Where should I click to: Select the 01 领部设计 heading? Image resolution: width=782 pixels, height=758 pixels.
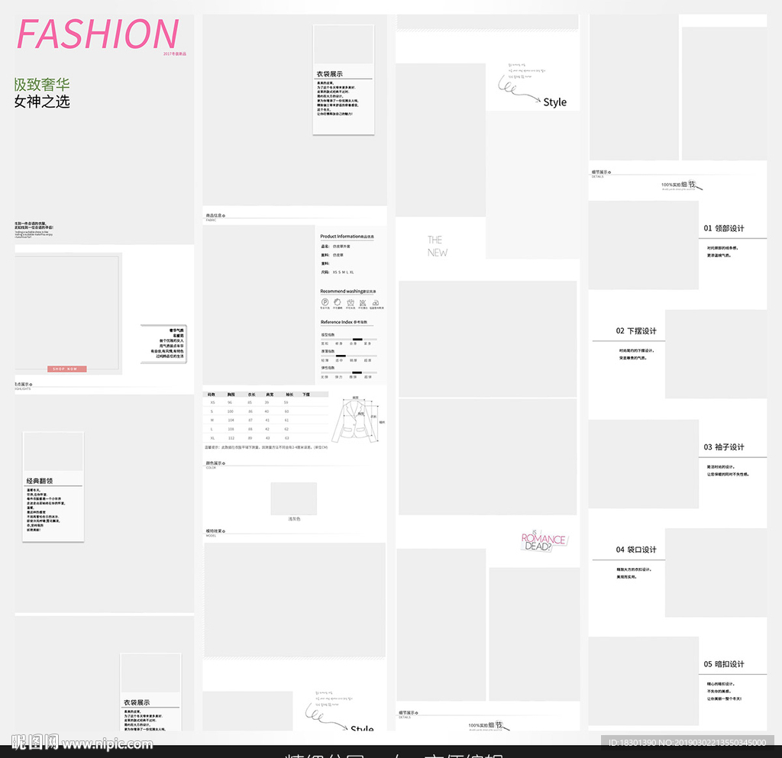pos(723,228)
